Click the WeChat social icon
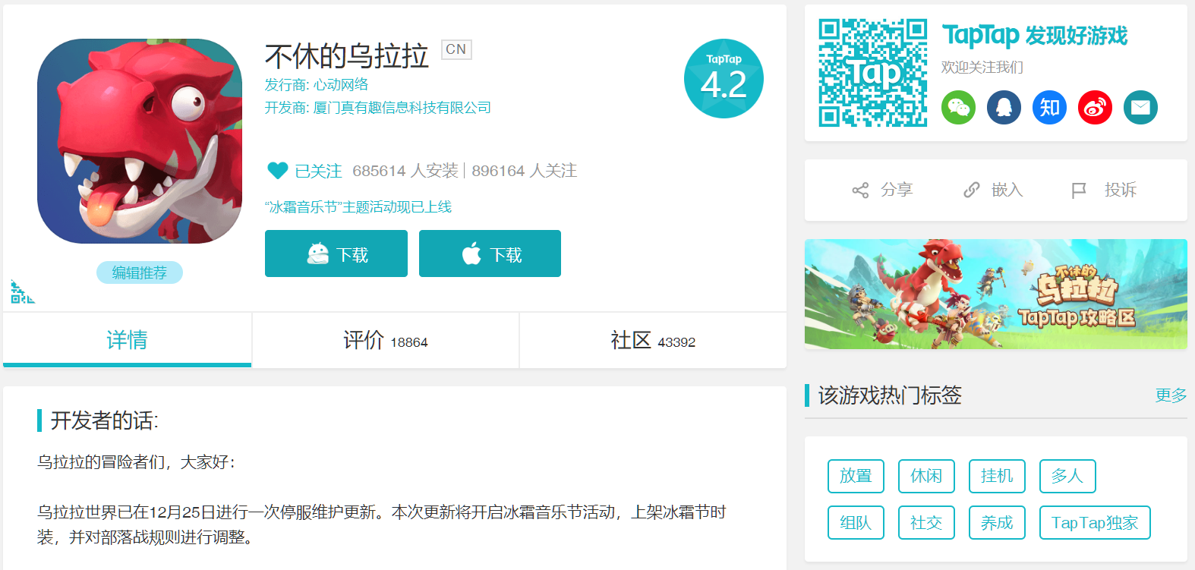The width and height of the screenshot is (1195, 570). pyautogui.click(x=958, y=108)
